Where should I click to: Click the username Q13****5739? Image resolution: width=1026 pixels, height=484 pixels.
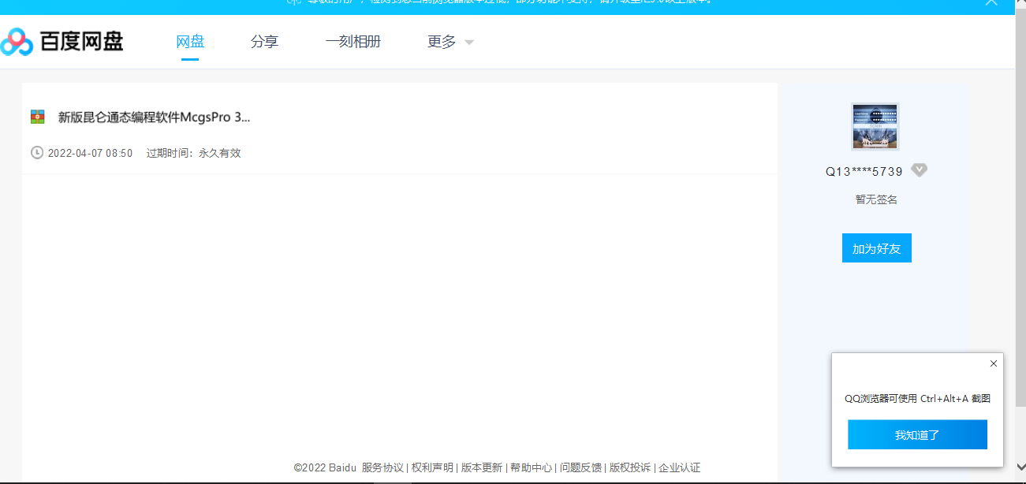(864, 171)
